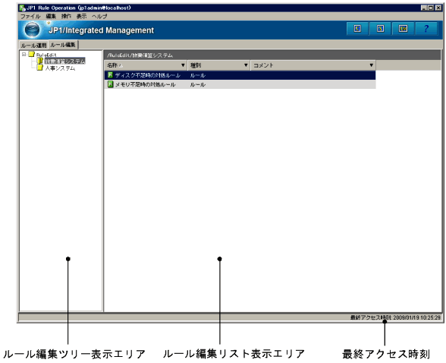Open the ファイル menu
This screenshot has width=446, height=363.
pyautogui.click(x=30, y=16)
